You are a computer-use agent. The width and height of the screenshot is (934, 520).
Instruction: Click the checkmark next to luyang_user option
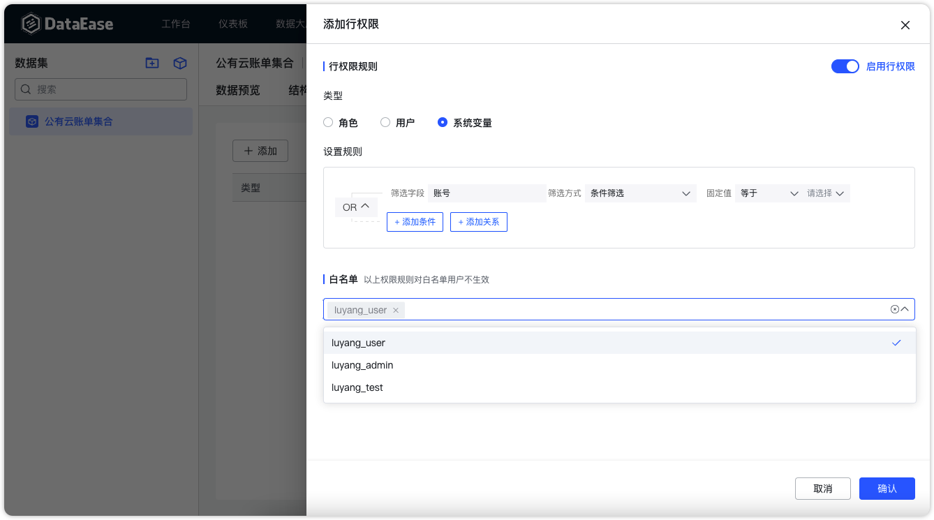(x=897, y=343)
